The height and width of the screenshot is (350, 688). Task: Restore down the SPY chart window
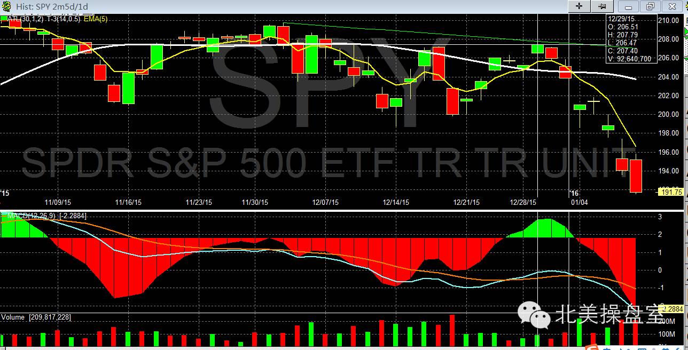[x=651, y=6]
